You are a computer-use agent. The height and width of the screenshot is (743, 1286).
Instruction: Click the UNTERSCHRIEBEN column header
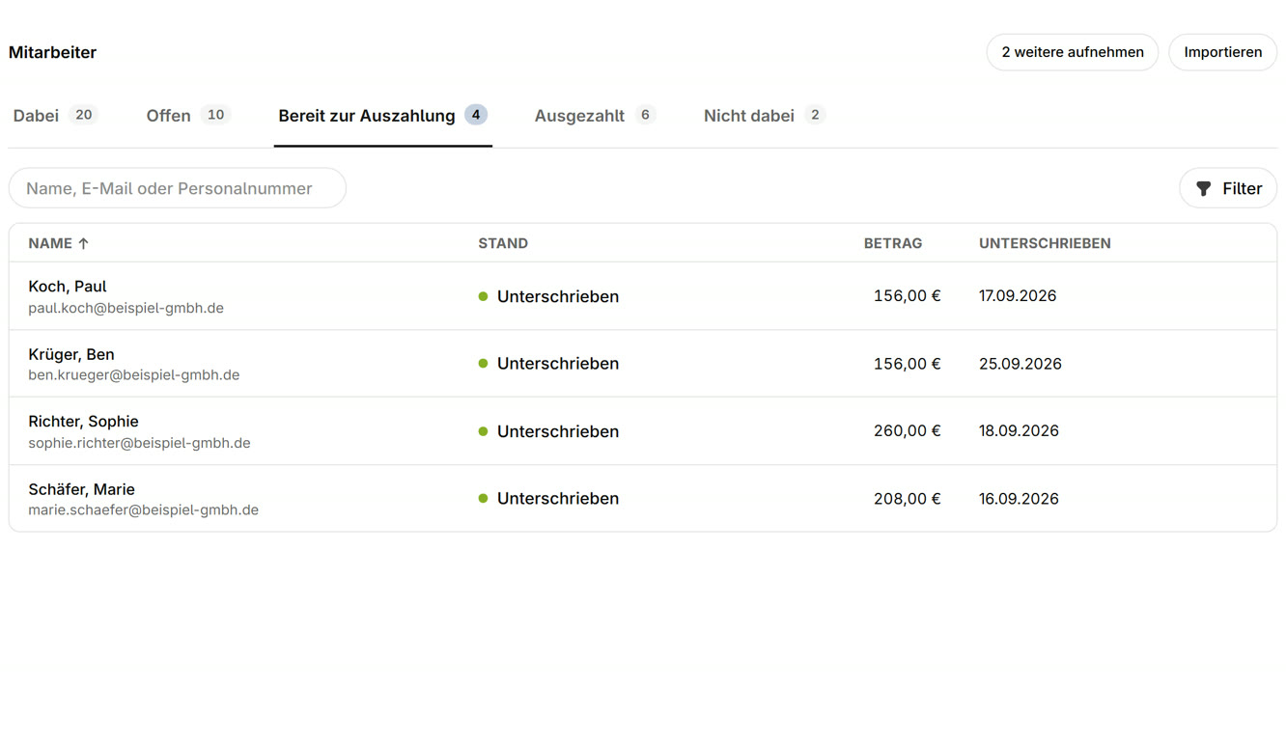pyautogui.click(x=1045, y=243)
